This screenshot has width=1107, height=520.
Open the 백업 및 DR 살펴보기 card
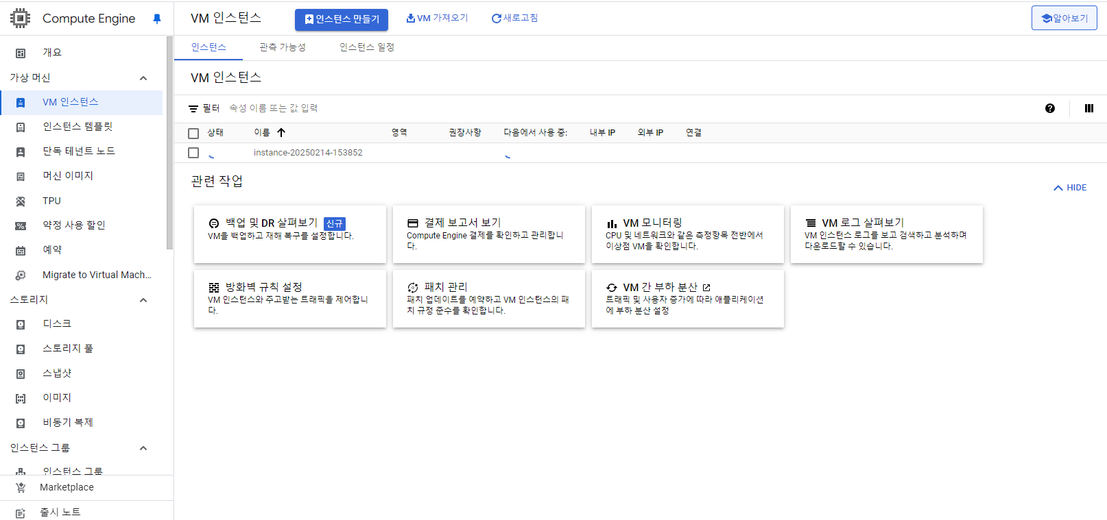[x=290, y=234]
